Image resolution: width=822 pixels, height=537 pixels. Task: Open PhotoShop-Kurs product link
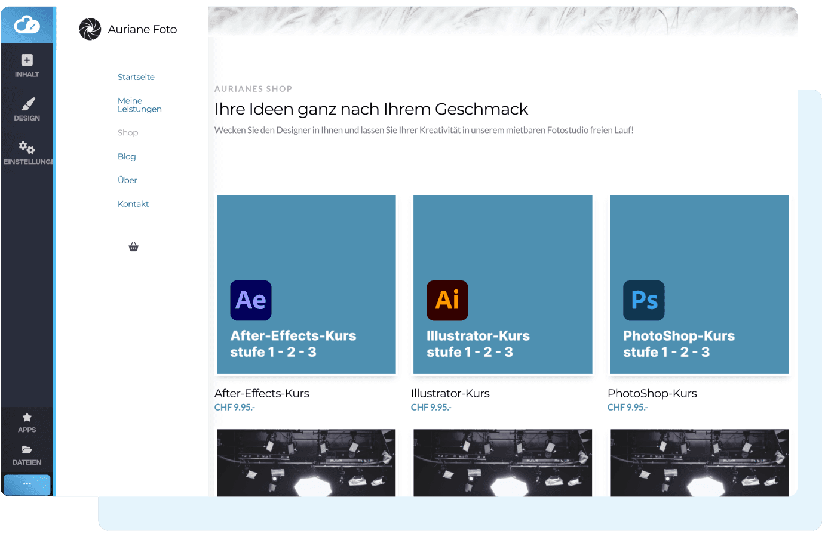coord(652,393)
